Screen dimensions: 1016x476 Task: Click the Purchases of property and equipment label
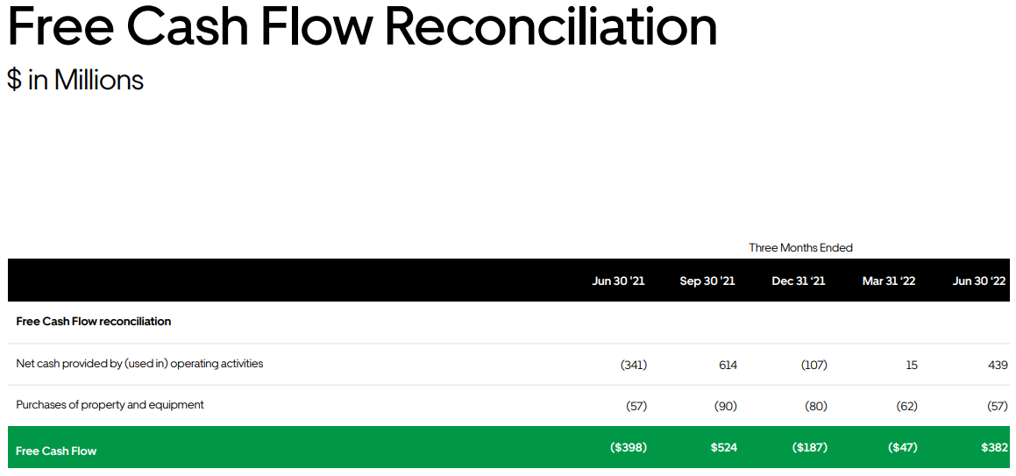(110, 405)
